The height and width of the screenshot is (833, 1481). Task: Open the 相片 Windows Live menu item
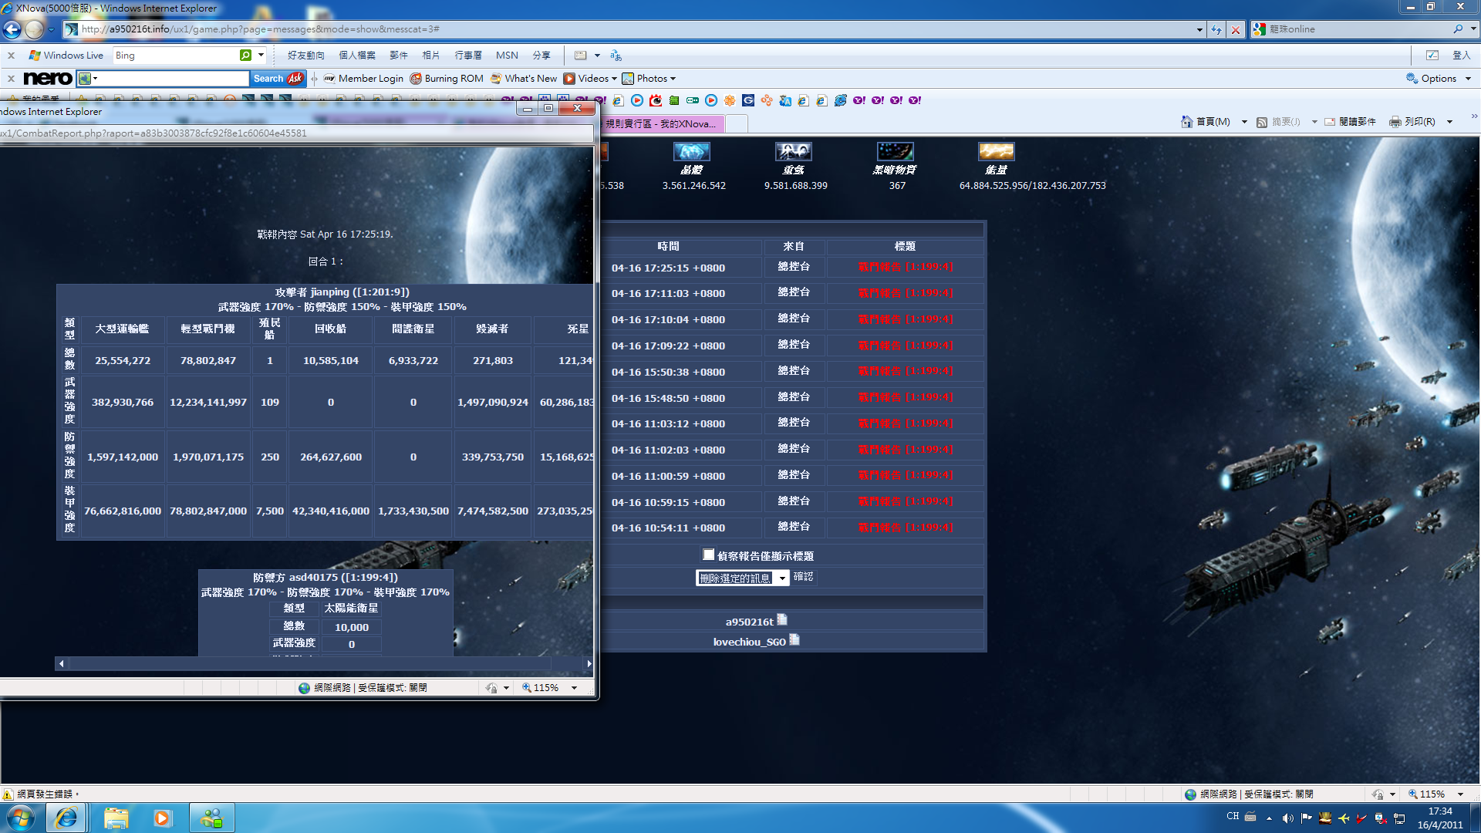430,56
